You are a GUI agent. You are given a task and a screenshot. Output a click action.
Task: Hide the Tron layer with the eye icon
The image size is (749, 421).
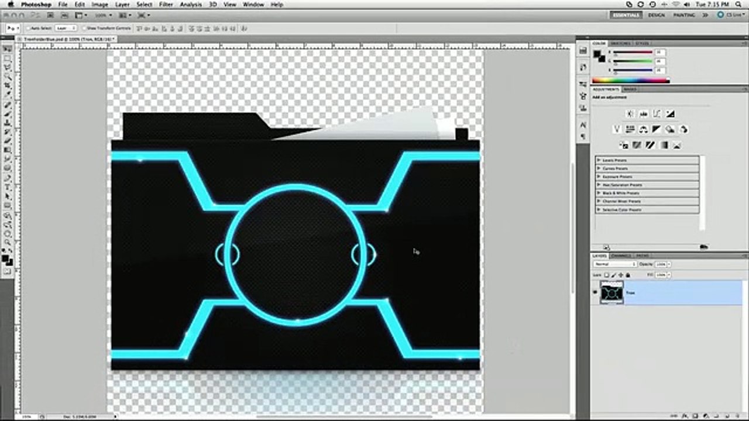coord(595,292)
